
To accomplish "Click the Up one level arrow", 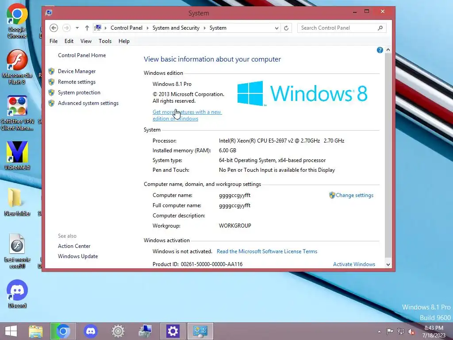I will point(87,28).
